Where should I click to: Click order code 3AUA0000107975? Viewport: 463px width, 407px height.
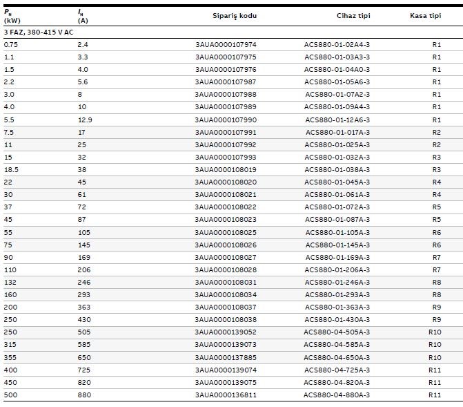point(226,57)
